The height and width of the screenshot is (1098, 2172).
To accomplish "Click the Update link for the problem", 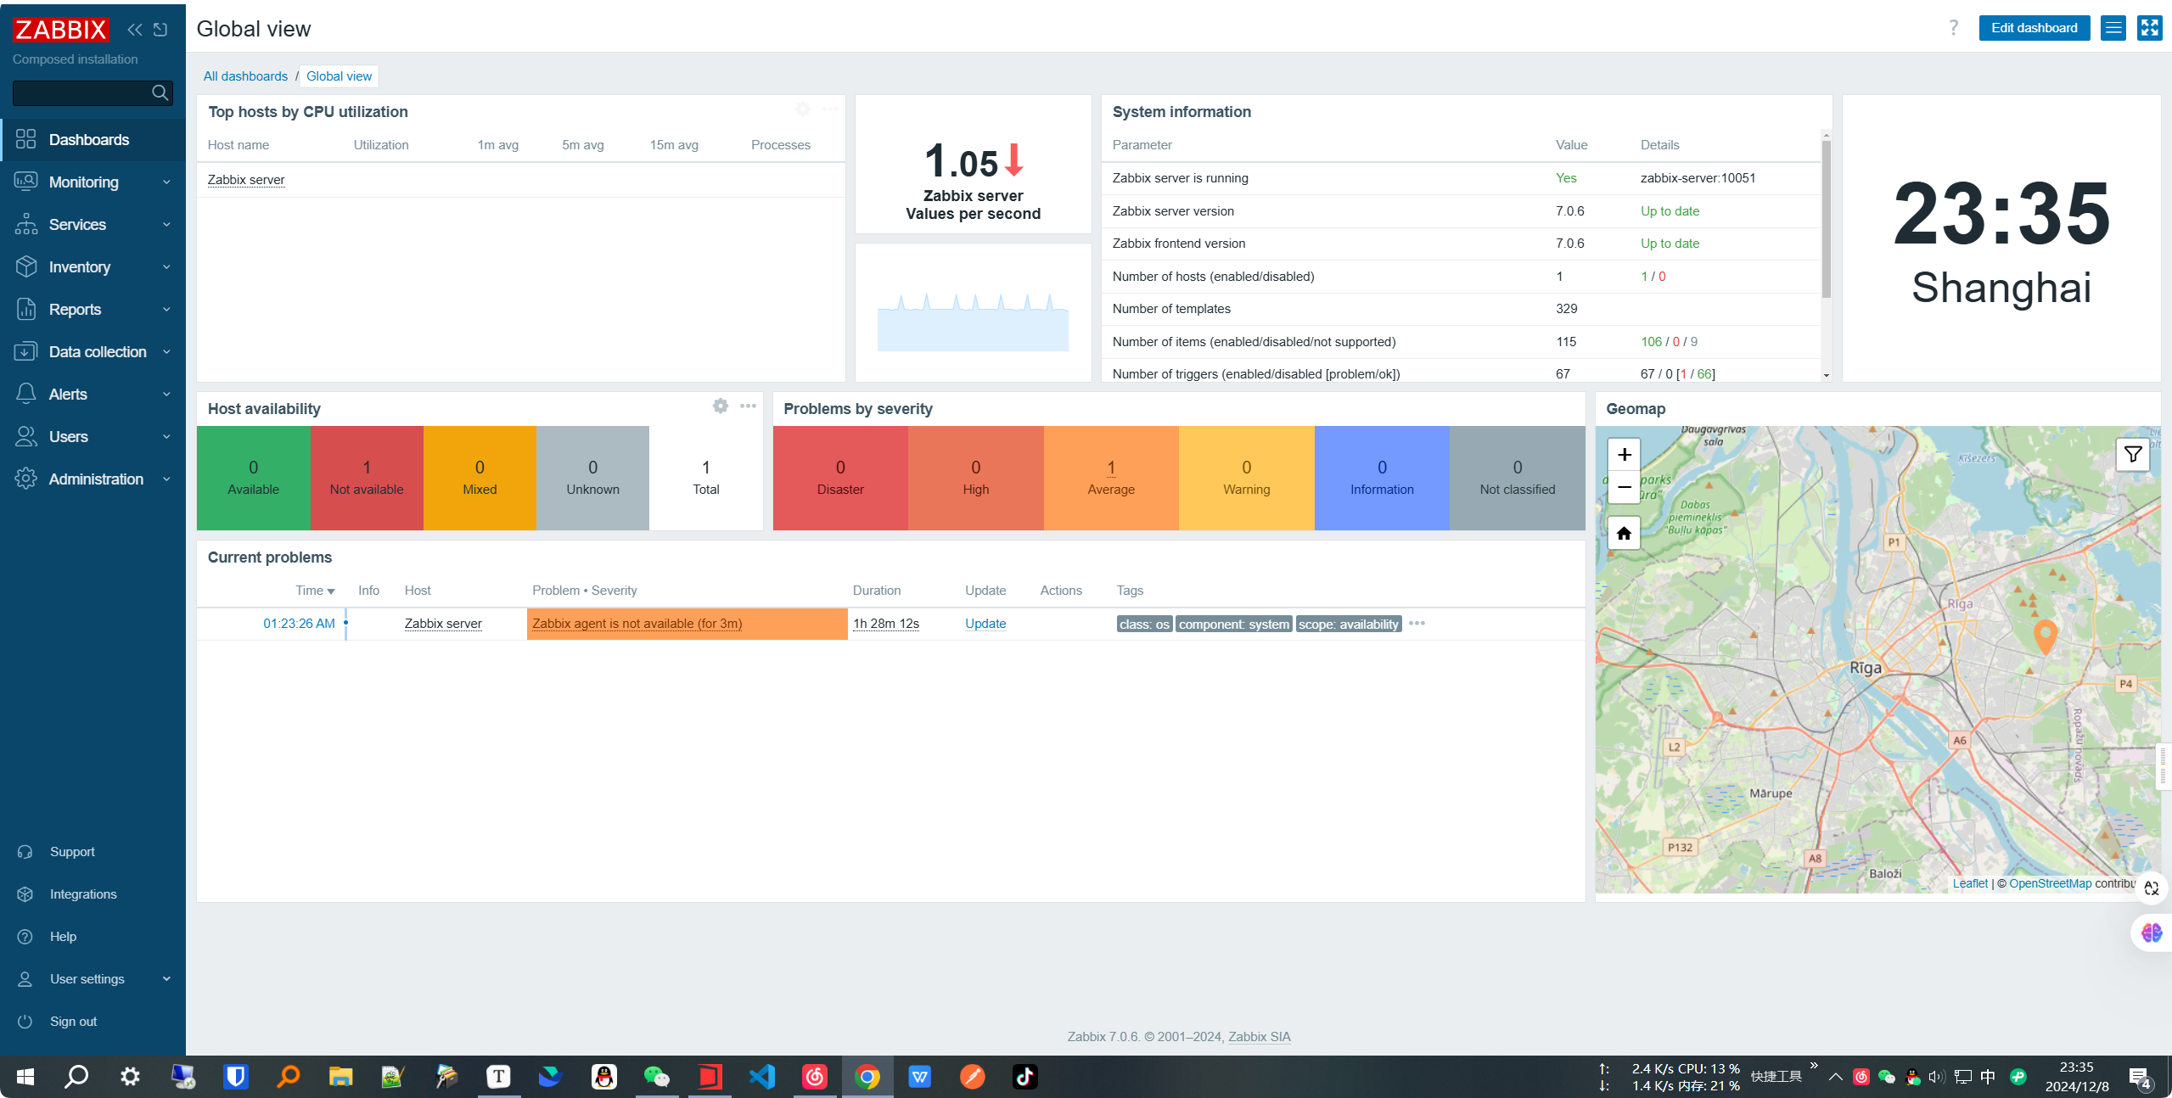I will point(985,624).
